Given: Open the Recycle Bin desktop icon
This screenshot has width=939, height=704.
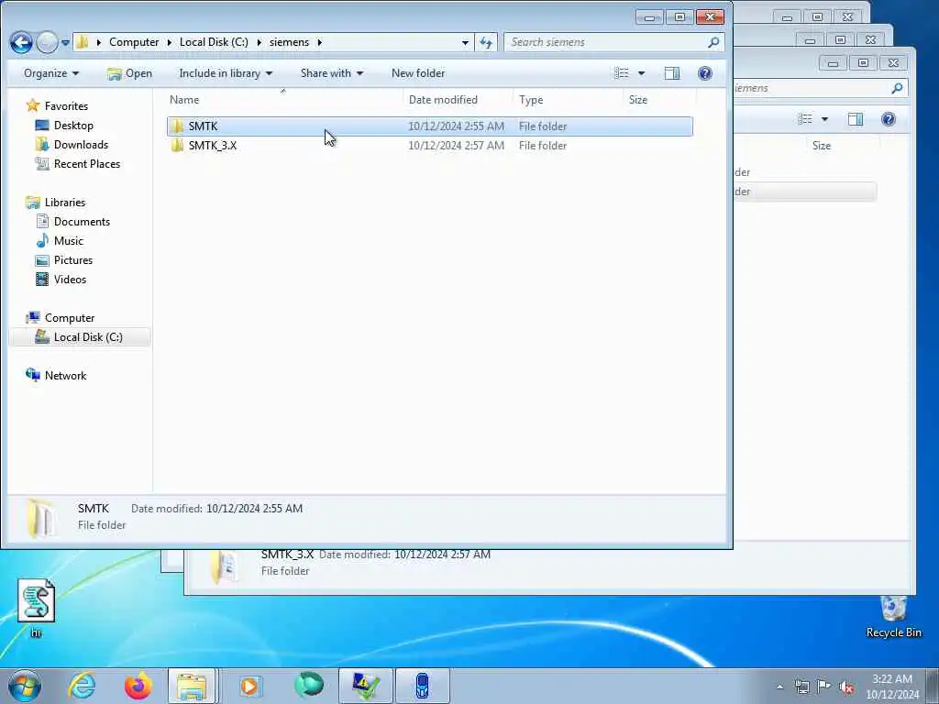Looking at the screenshot, I should 893,617.
